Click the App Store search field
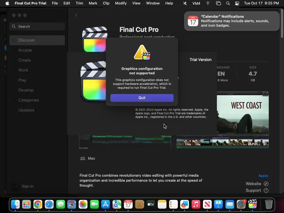Image resolution: width=284 pixels, height=213 pixels. pos(37,26)
